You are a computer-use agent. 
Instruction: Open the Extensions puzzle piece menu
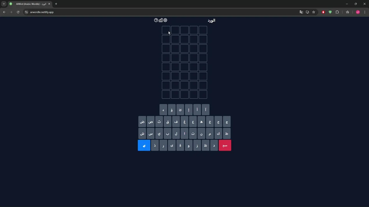(337, 12)
